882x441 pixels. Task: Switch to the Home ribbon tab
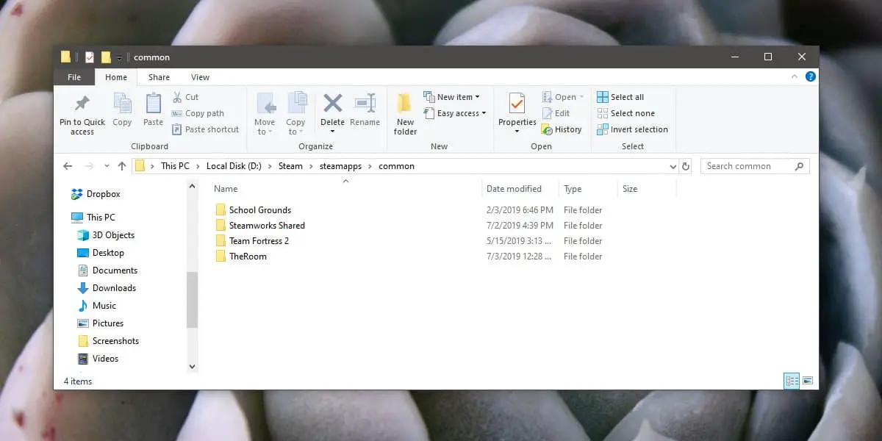click(116, 77)
